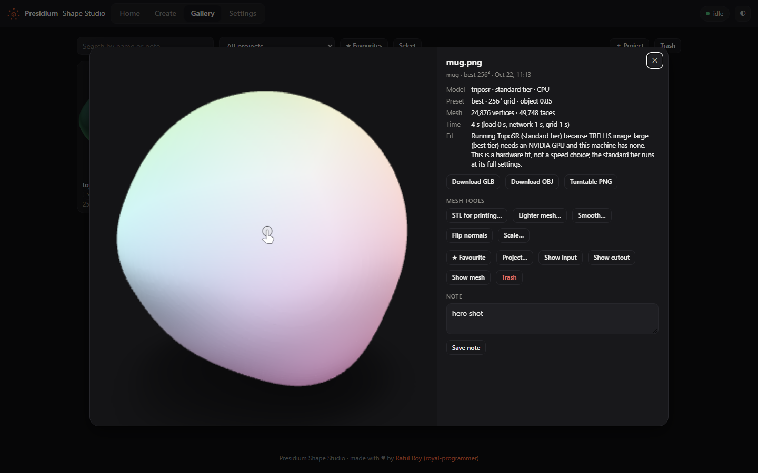Viewport: 758px width, 473px height.
Task: Open the Smooth mesh tool
Action: coord(592,215)
